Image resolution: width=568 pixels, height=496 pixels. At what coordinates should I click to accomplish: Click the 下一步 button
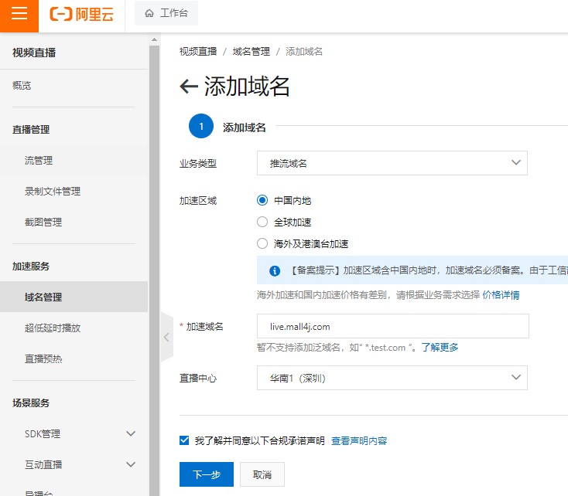pyautogui.click(x=206, y=474)
